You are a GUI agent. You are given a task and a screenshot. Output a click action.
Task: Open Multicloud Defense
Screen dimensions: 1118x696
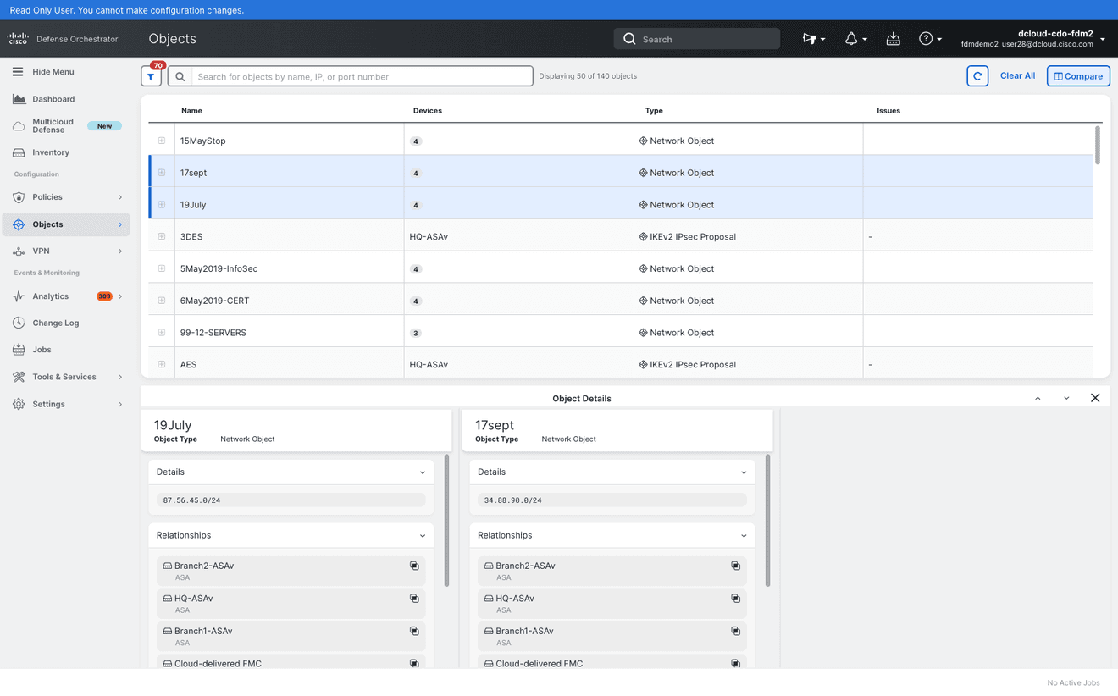click(x=53, y=125)
